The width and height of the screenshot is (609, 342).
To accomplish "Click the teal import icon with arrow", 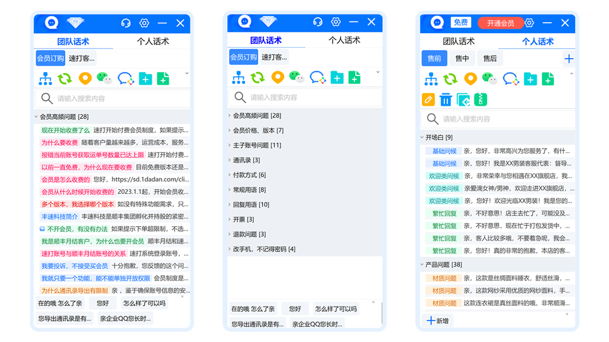I will (463, 100).
